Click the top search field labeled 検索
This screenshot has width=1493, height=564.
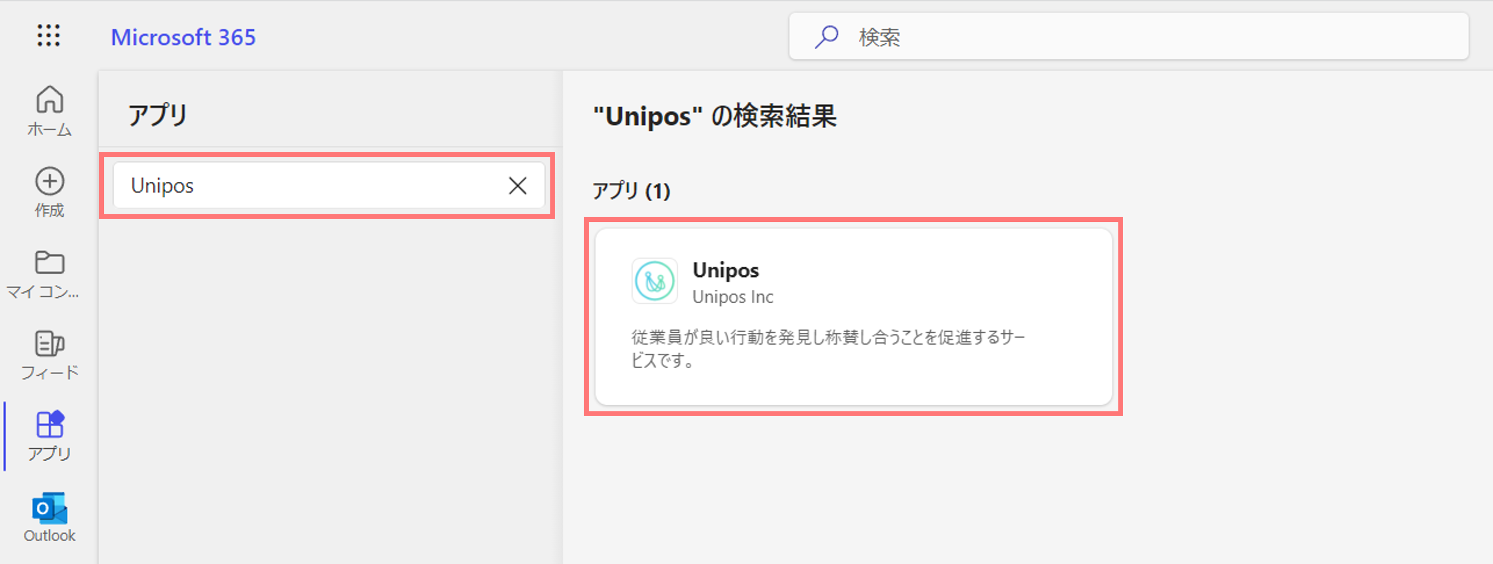tap(1129, 37)
